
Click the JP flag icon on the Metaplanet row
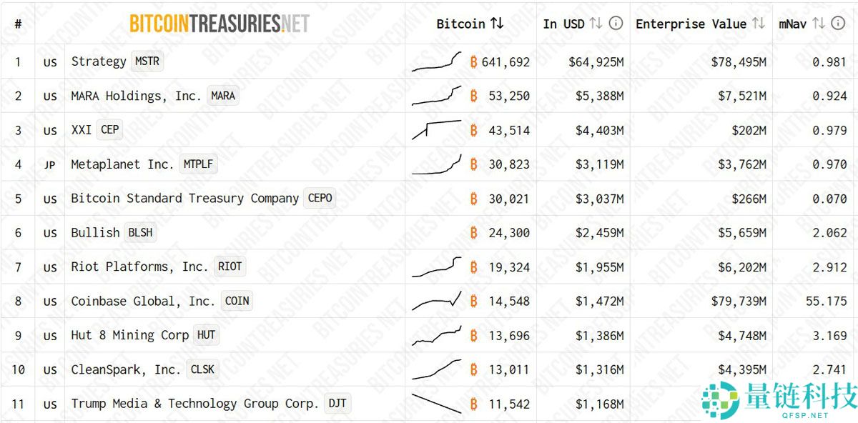(x=49, y=165)
